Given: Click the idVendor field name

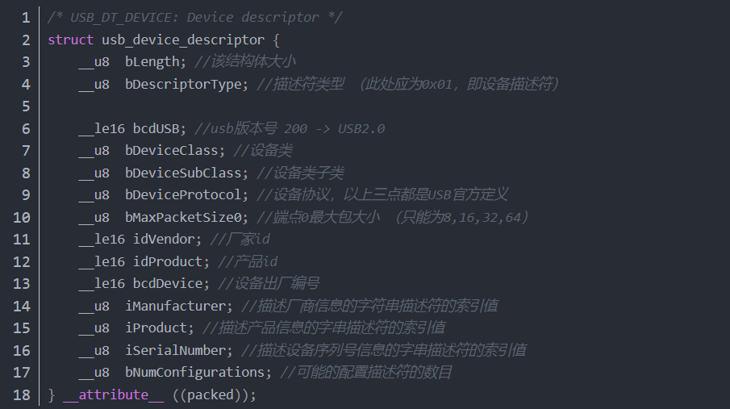Looking at the screenshot, I should click(x=164, y=240).
